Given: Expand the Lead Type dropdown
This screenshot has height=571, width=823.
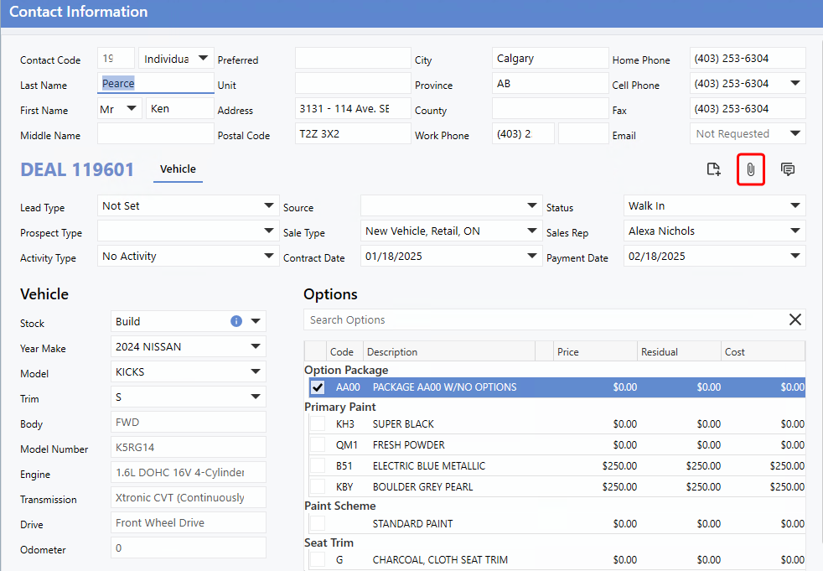Looking at the screenshot, I should 268,206.
